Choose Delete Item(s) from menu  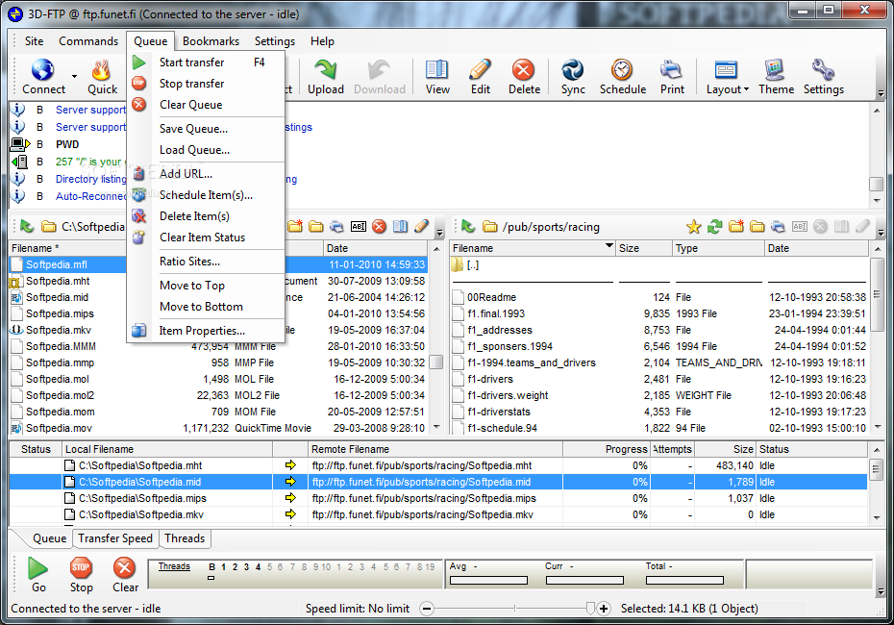tap(206, 215)
